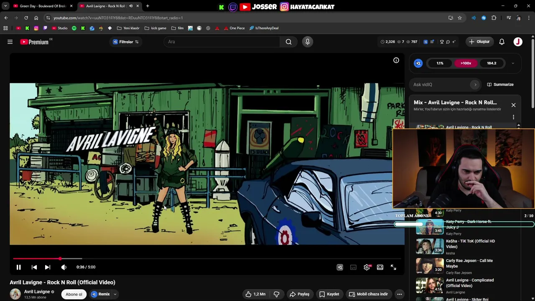This screenshot has width=535, height=301.
Task: Open the film bookmark folder
Action: click(x=178, y=28)
